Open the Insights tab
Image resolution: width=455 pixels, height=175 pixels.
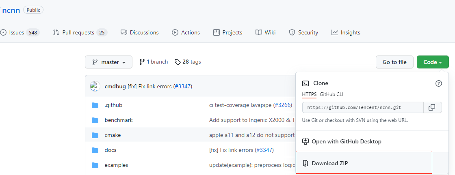tap(346, 32)
